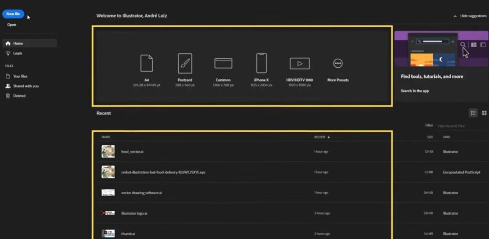
Task: Open the illustrator logo.ai thumbnail
Action: (108, 213)
